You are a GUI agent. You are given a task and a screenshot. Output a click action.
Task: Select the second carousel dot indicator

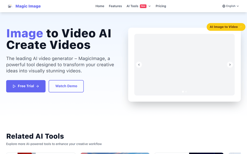[x=186, y=92]
